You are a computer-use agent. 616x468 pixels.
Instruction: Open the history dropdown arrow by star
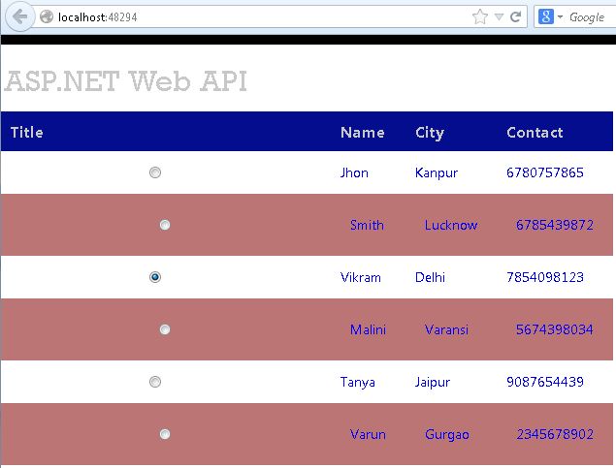pos(499,16)
